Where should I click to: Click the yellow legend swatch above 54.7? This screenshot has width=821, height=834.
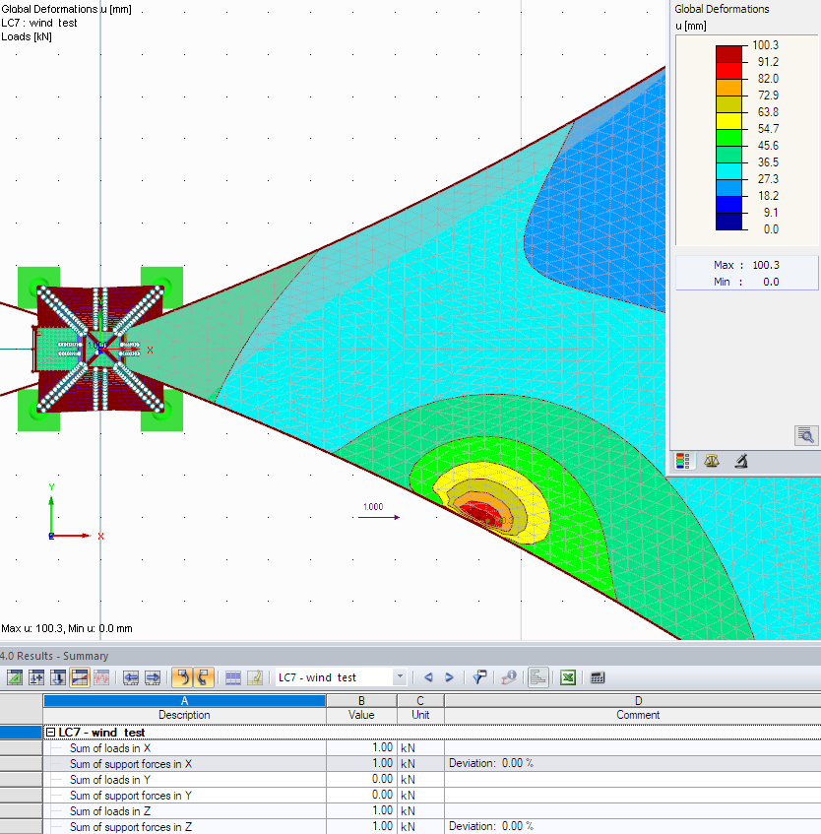pos(728,121)
